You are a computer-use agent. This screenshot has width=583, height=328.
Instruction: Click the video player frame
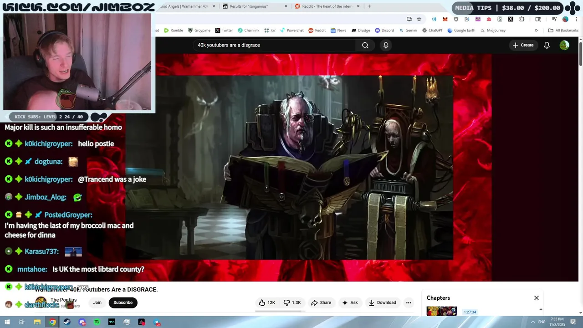(289, 168)
